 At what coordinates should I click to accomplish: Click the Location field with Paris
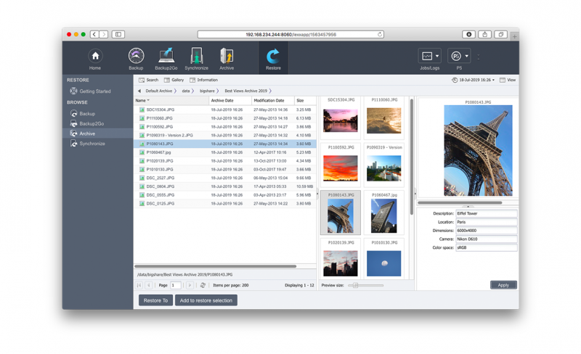pyautogui.click(x=486, y=222)
